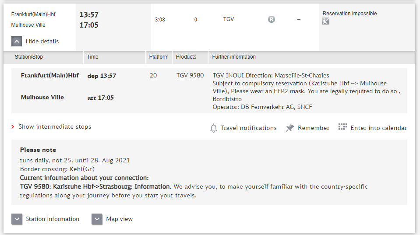Select the Frankfurt(Main)Hbf station in details
The image size is (420, 235).
pos(50,75)
